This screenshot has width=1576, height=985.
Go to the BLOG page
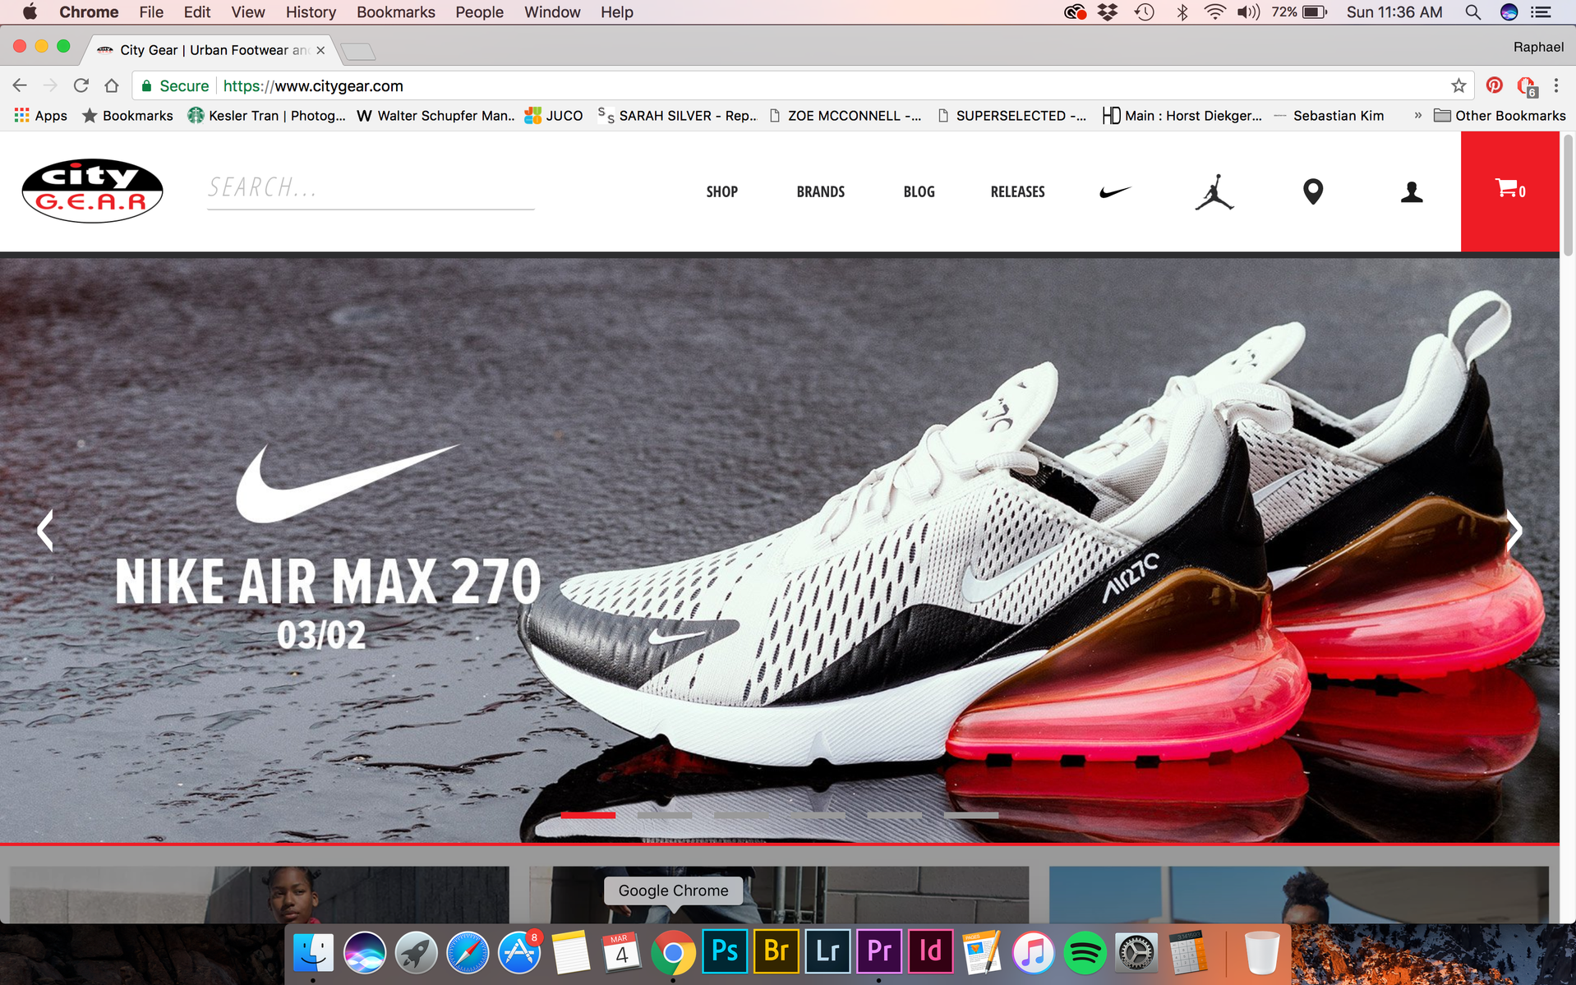[919, 191]
